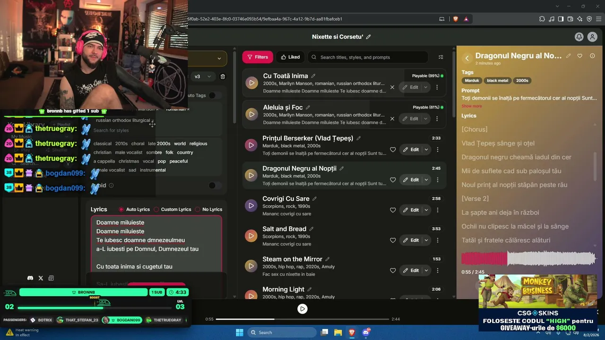Cancel Cu Toată Inima generation with X

click(x=392, y=87)
